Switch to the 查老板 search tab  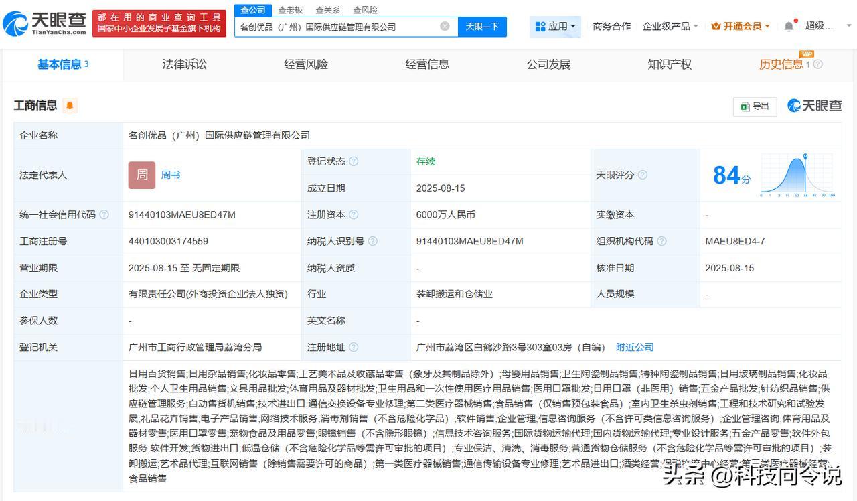tap(291, 10)
